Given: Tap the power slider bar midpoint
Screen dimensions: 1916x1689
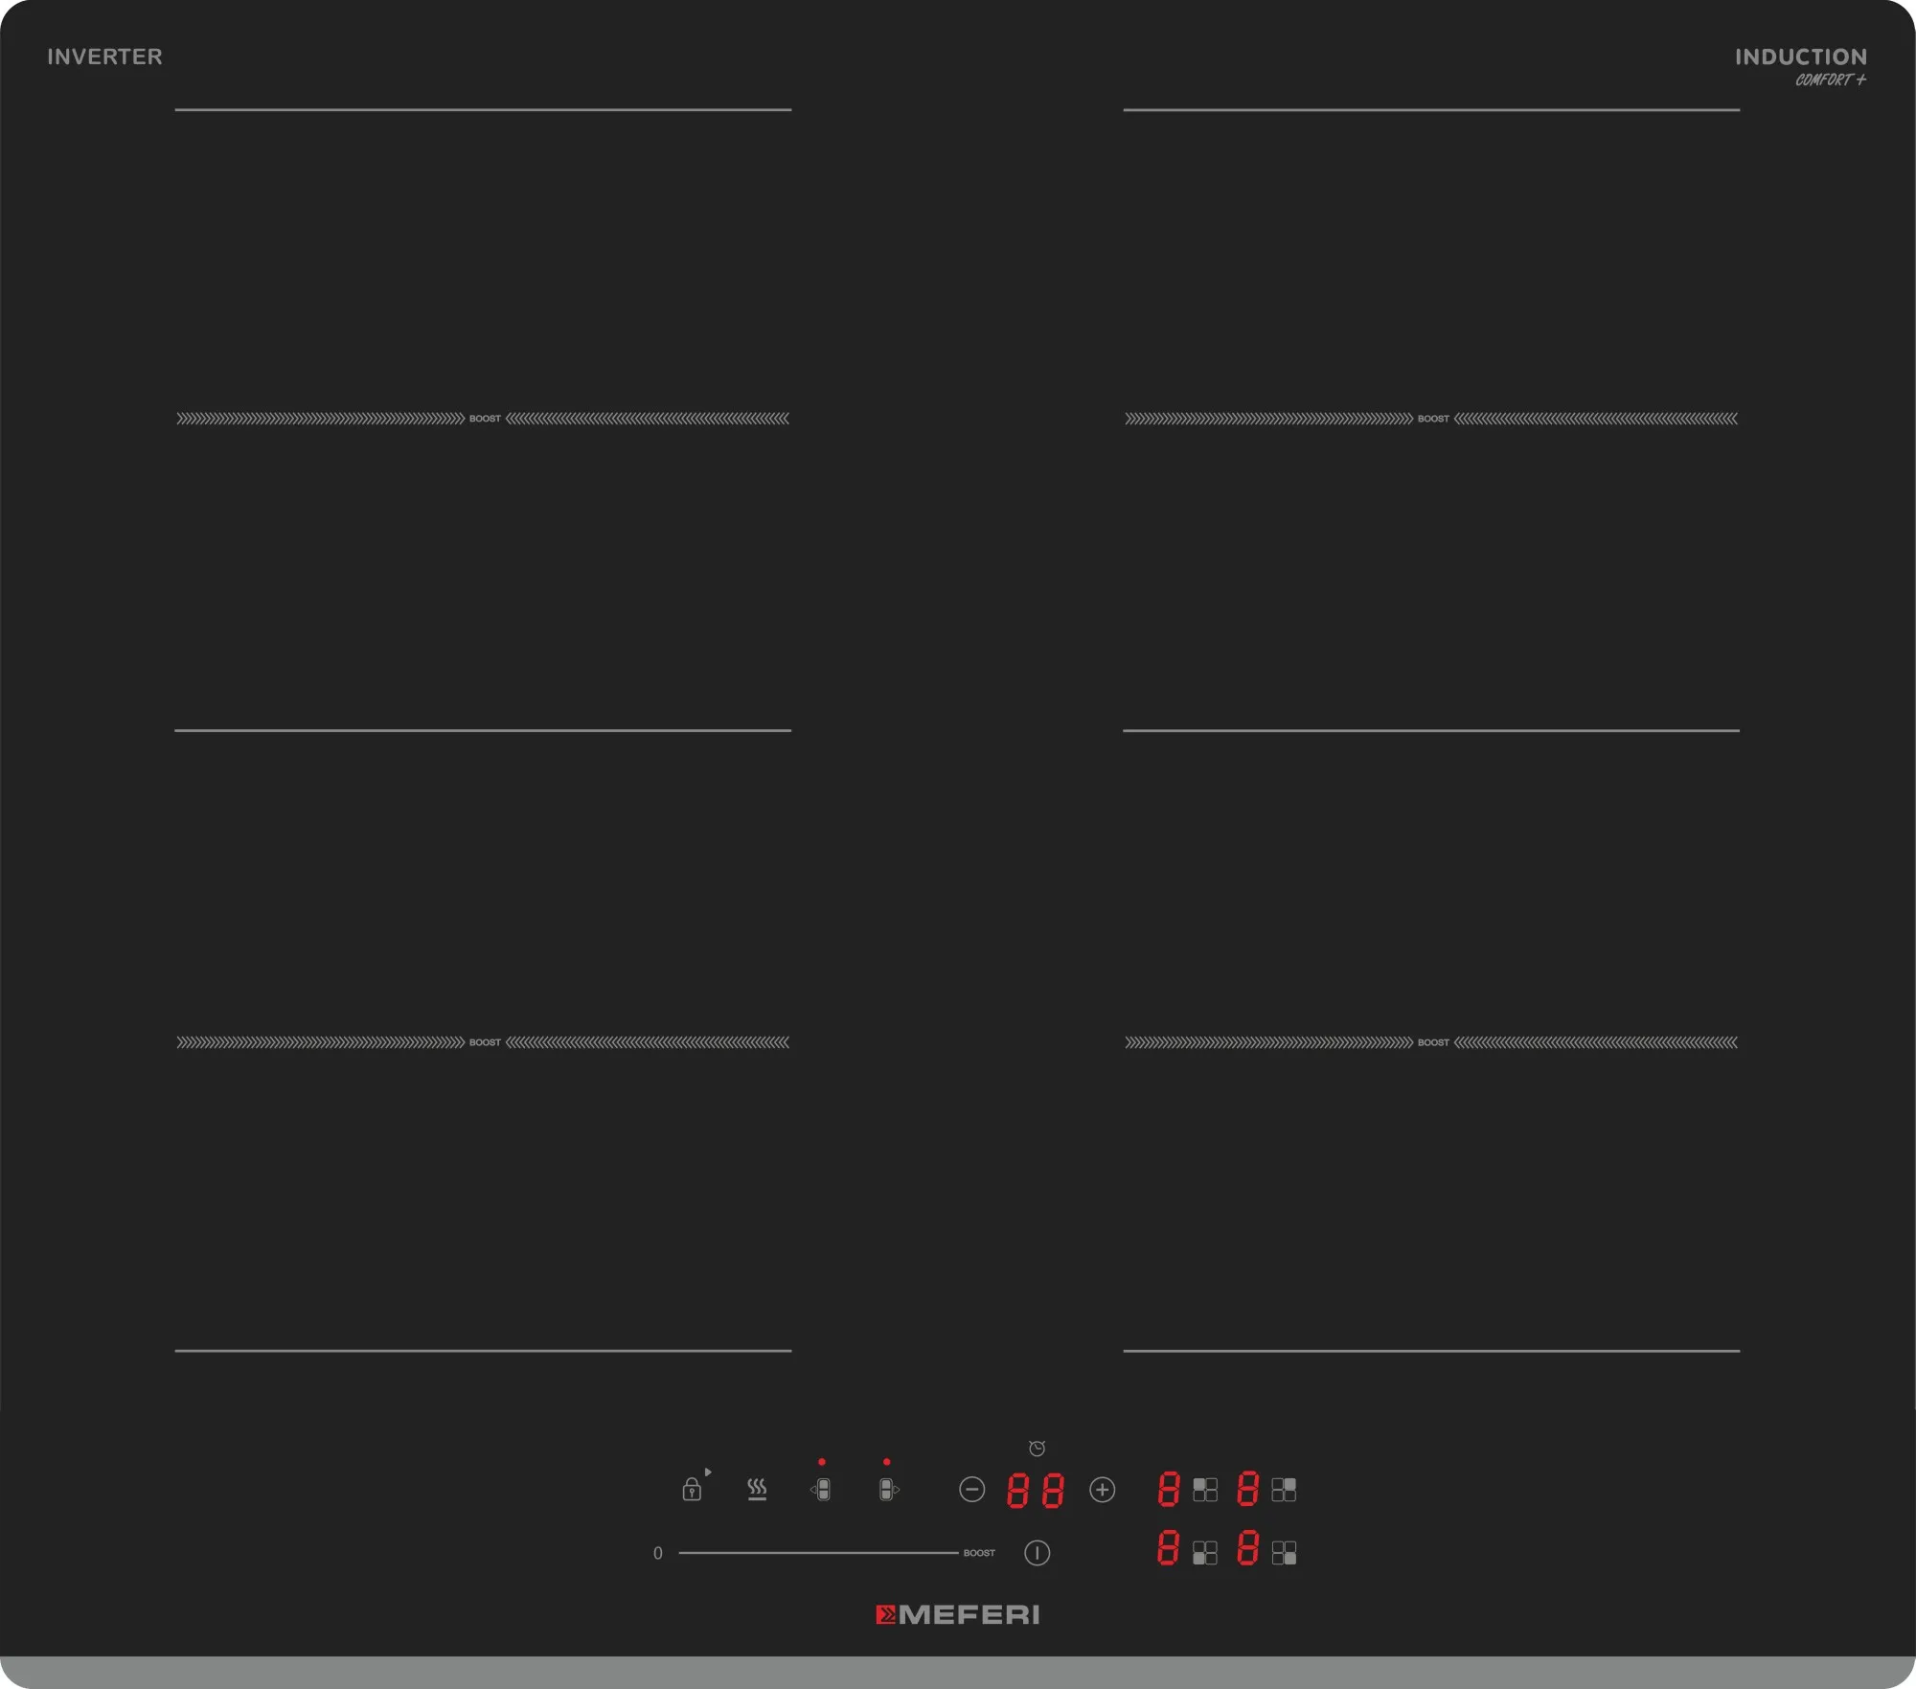Looking at the screenshot, I should [x=818, y=1553].
